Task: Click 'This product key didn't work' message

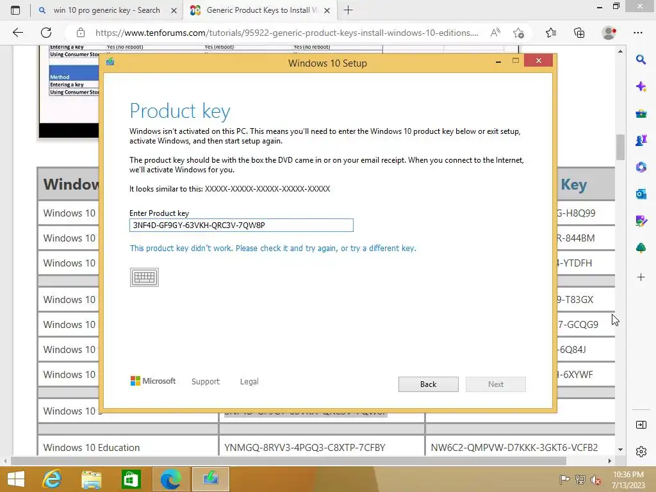Action: click(x=273, y=248)
